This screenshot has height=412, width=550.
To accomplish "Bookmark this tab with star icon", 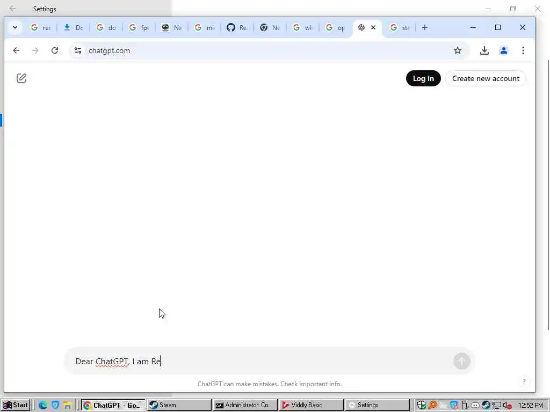I will click(458, 50).
